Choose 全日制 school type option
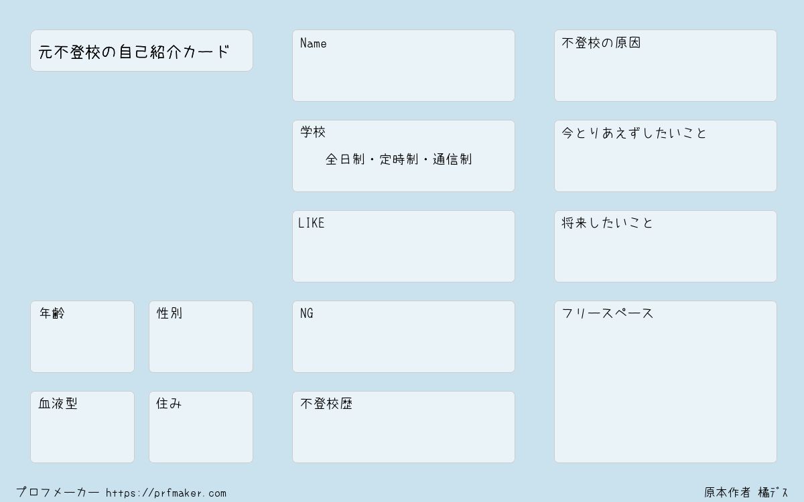 click(345, 159)
